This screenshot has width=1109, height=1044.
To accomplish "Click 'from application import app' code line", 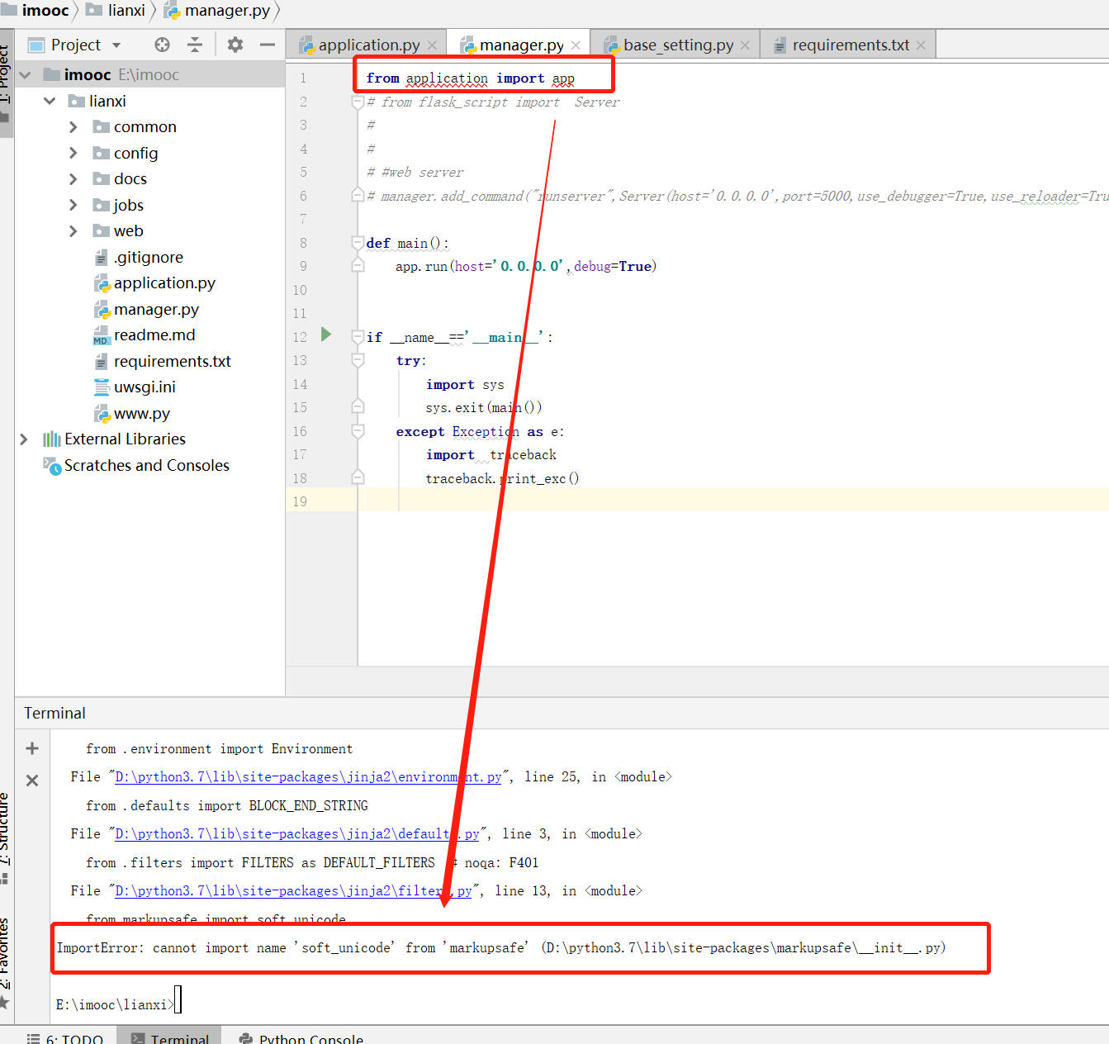I will [470, 78].
